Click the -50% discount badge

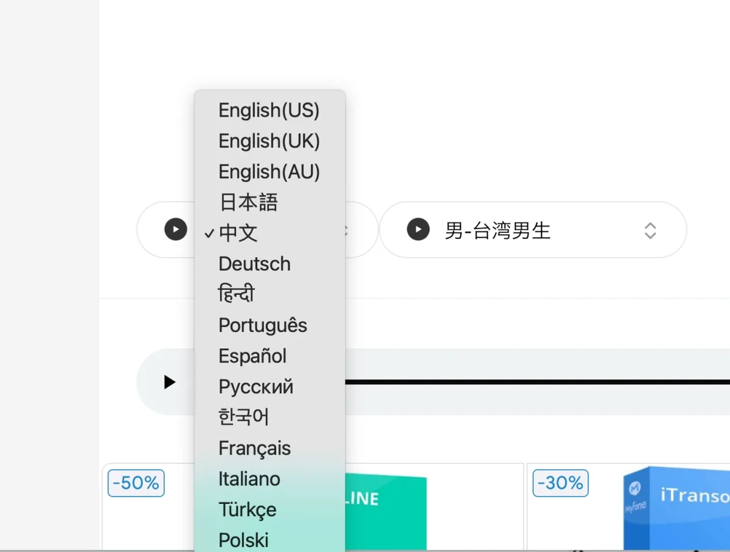click(x=136, y=483)
